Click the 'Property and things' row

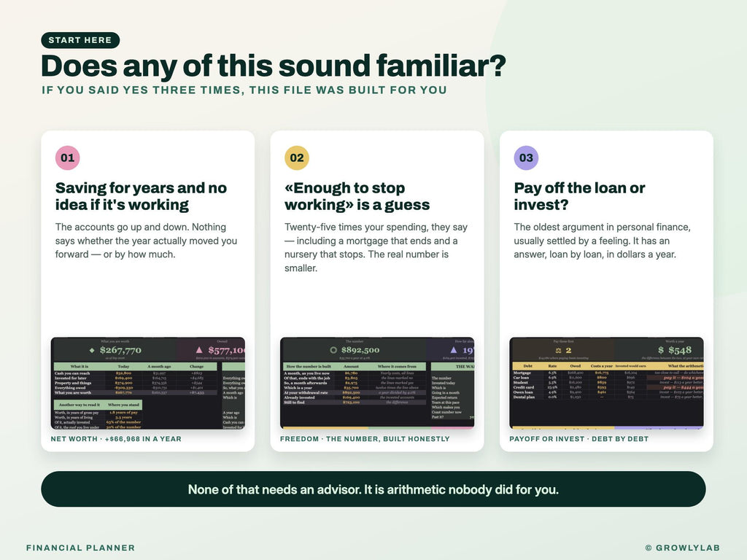coord(135,383)
